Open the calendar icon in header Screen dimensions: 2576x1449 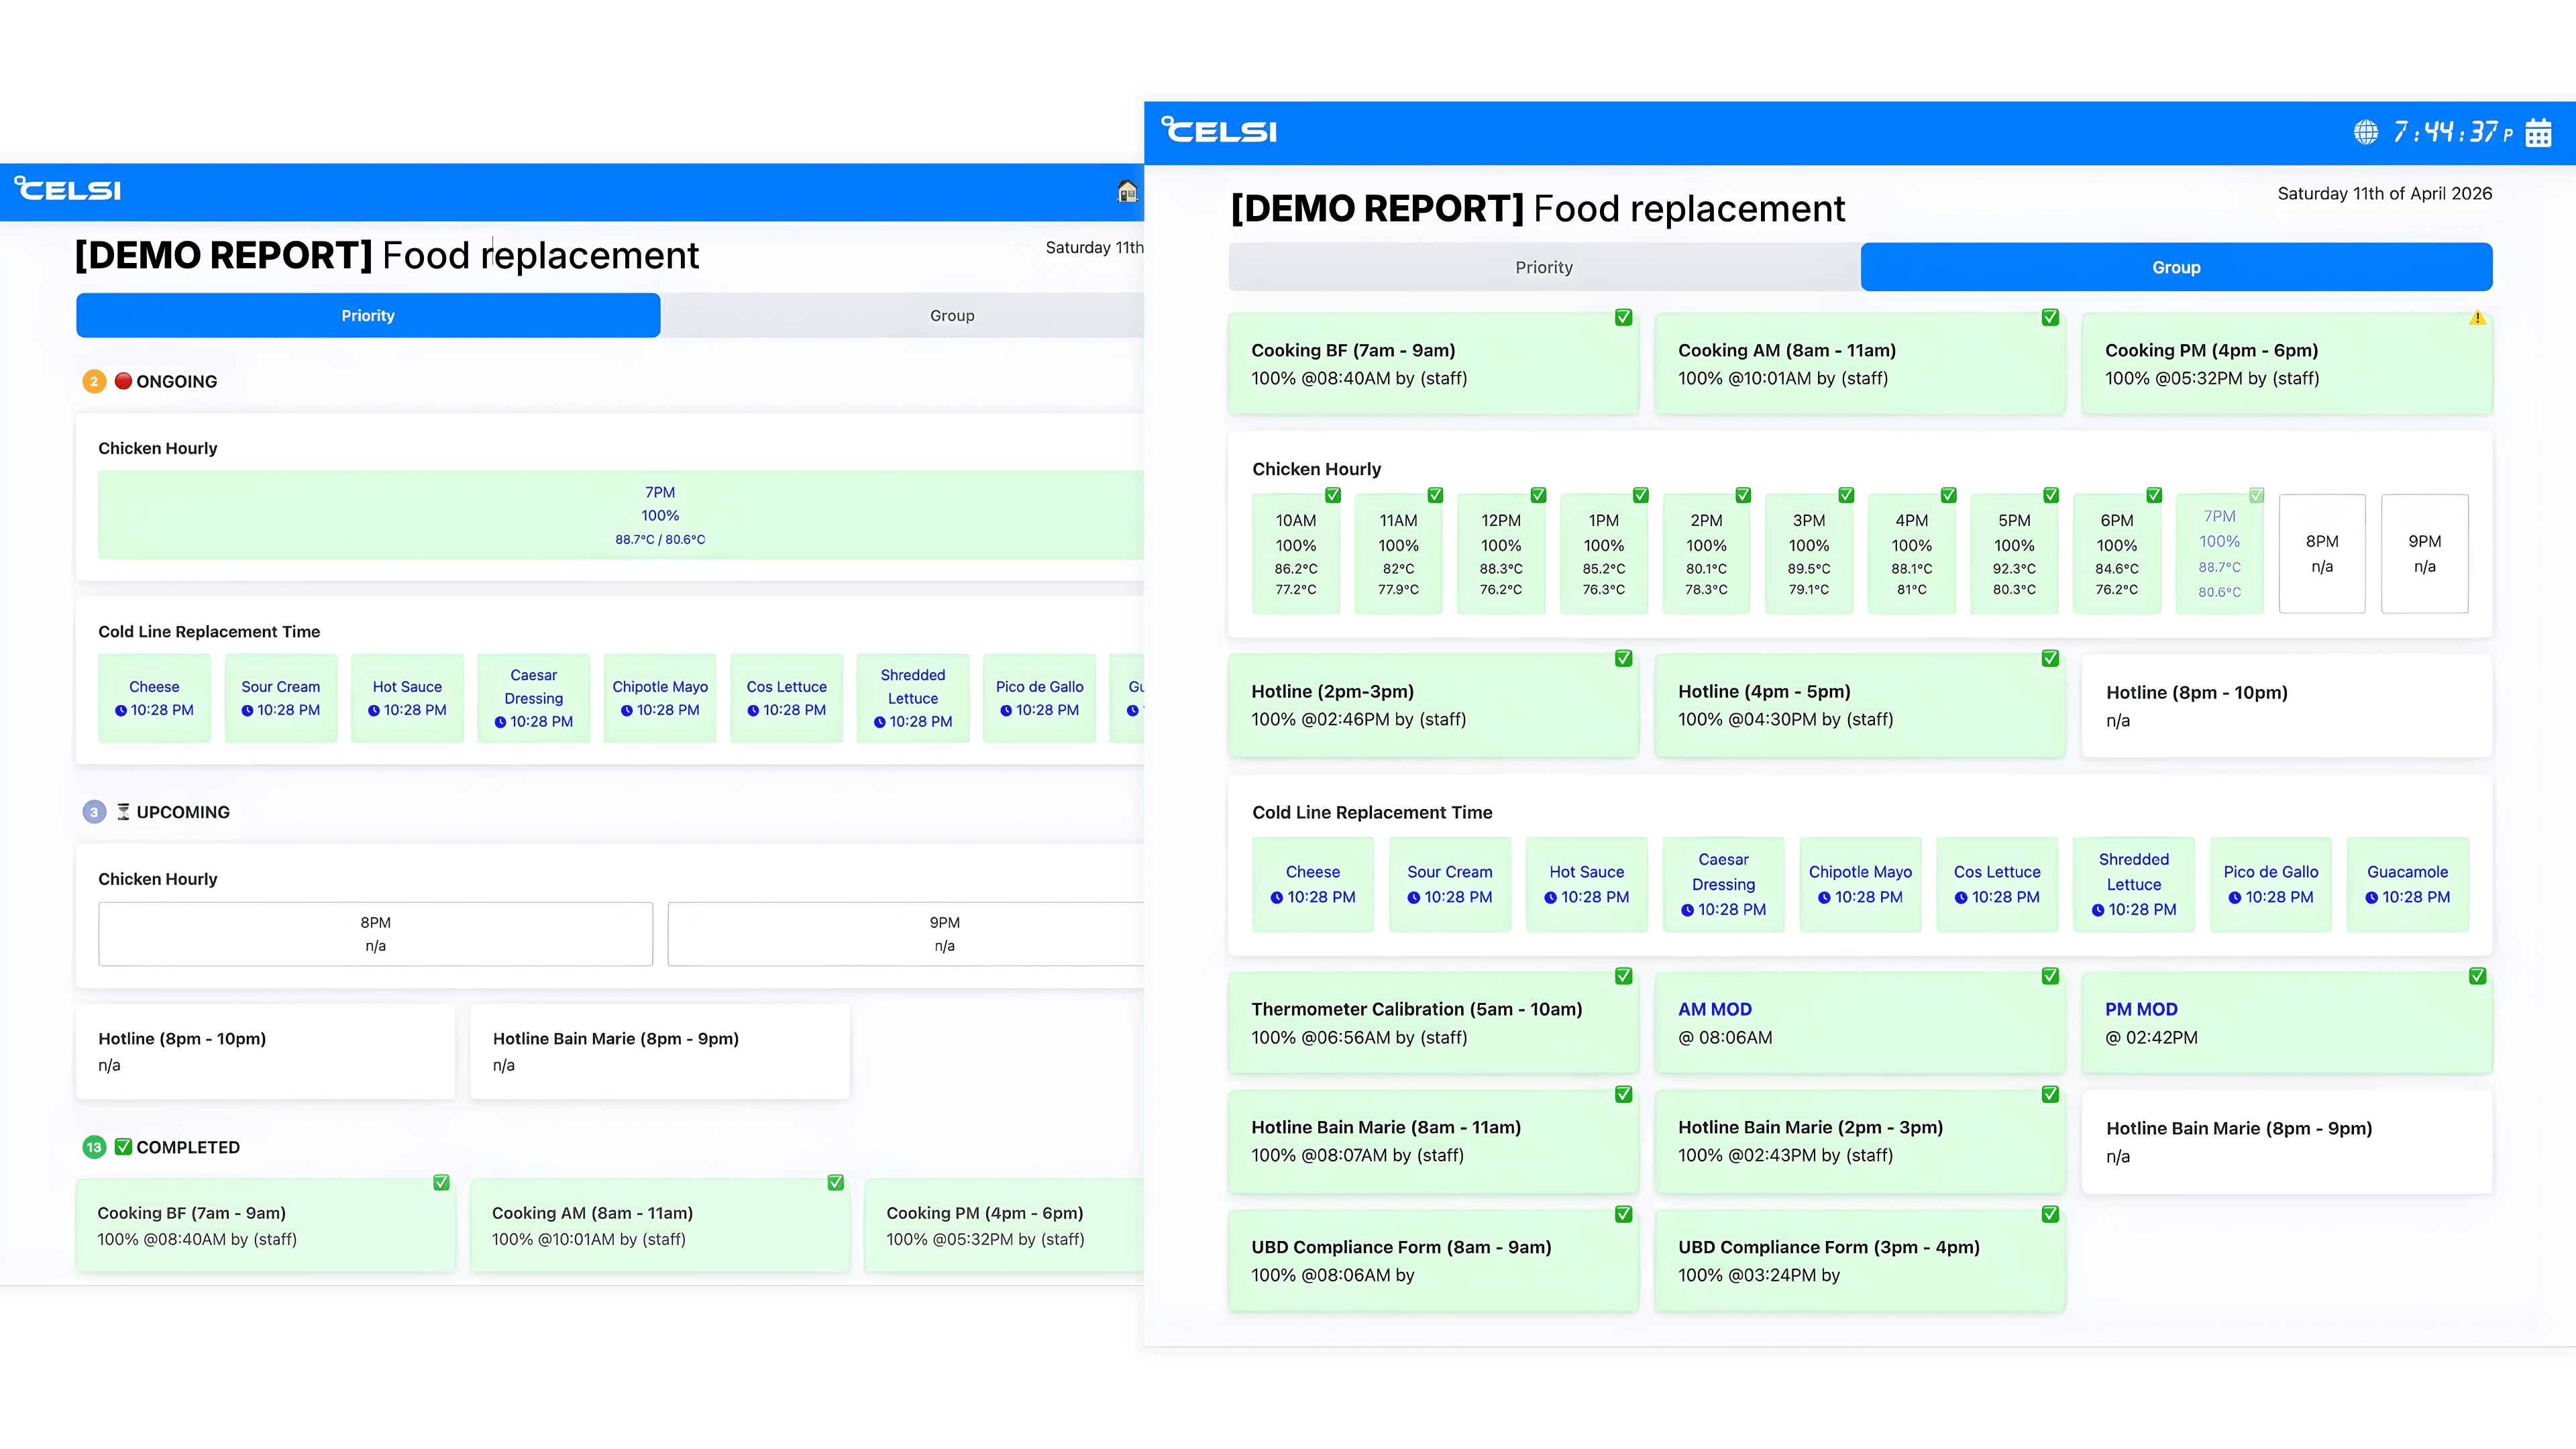pos(2538,132)
